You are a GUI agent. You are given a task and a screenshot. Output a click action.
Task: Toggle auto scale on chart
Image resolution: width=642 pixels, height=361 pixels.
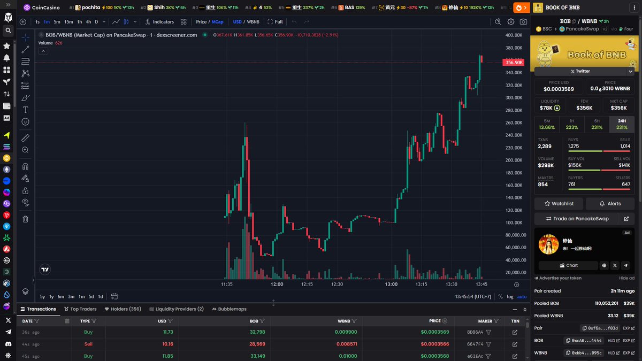(x=522, y=296)
